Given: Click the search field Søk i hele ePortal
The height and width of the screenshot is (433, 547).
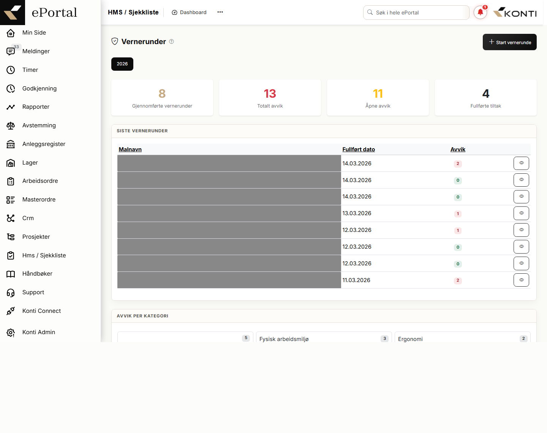Looking at the screenshot, I should pyautogui.click(x=416, y=13).
